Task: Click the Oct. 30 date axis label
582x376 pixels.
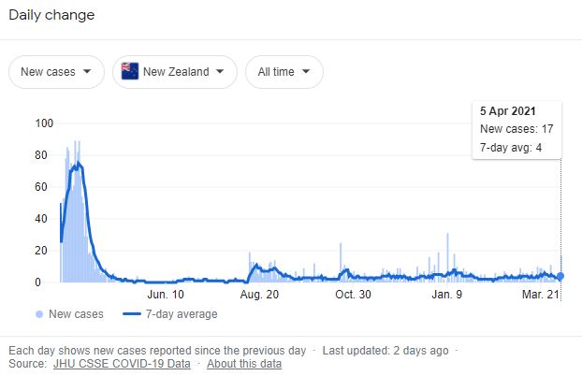Action: point(353,295)
